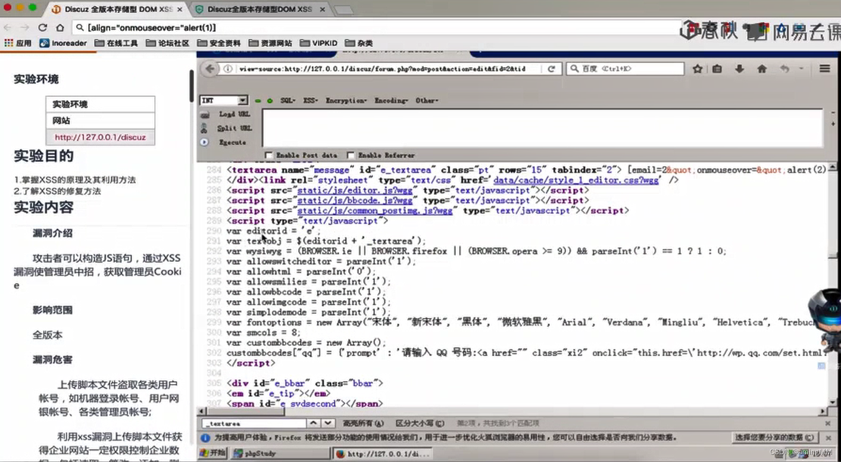Jump to previous find match arrow
This screenshot has width=841, height=462.
pyautogui.click(x=313, y=423)
